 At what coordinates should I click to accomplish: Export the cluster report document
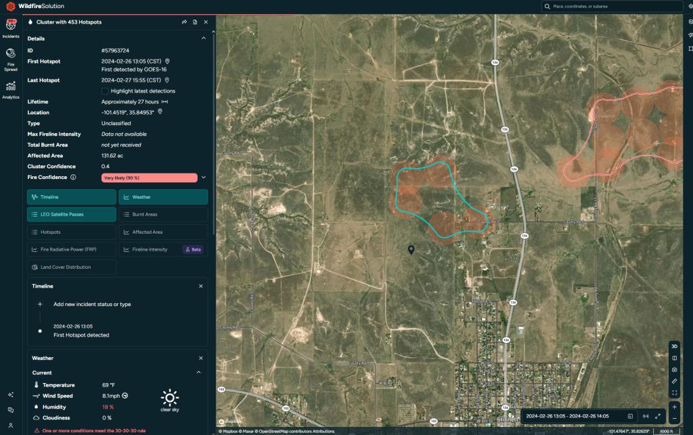pos(195,22)
